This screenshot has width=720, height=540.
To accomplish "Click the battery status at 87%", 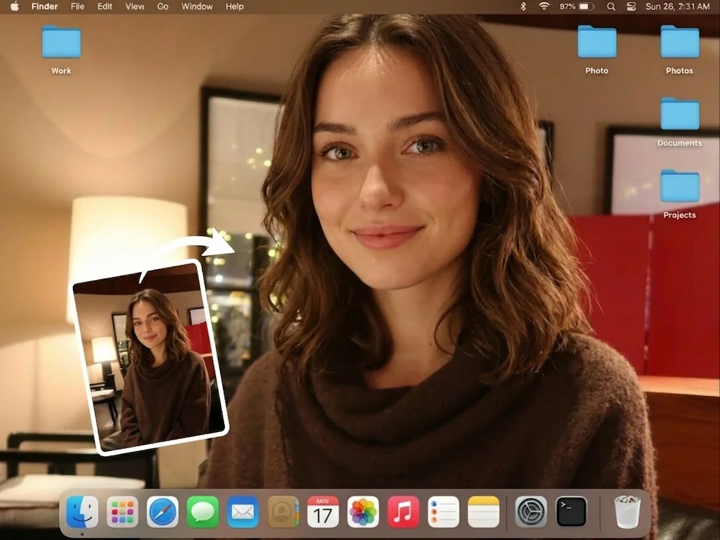I will 577,7.
